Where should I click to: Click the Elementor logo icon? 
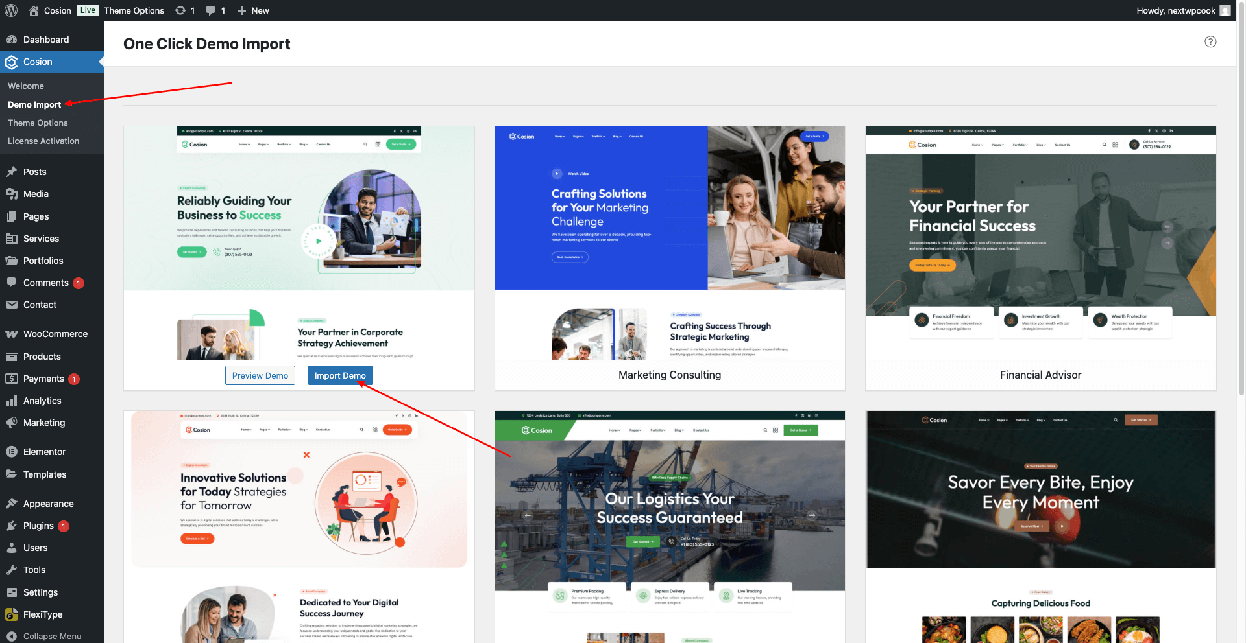12,452
